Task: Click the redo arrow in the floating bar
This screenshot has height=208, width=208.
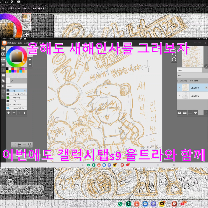Action: click(25, 145)
